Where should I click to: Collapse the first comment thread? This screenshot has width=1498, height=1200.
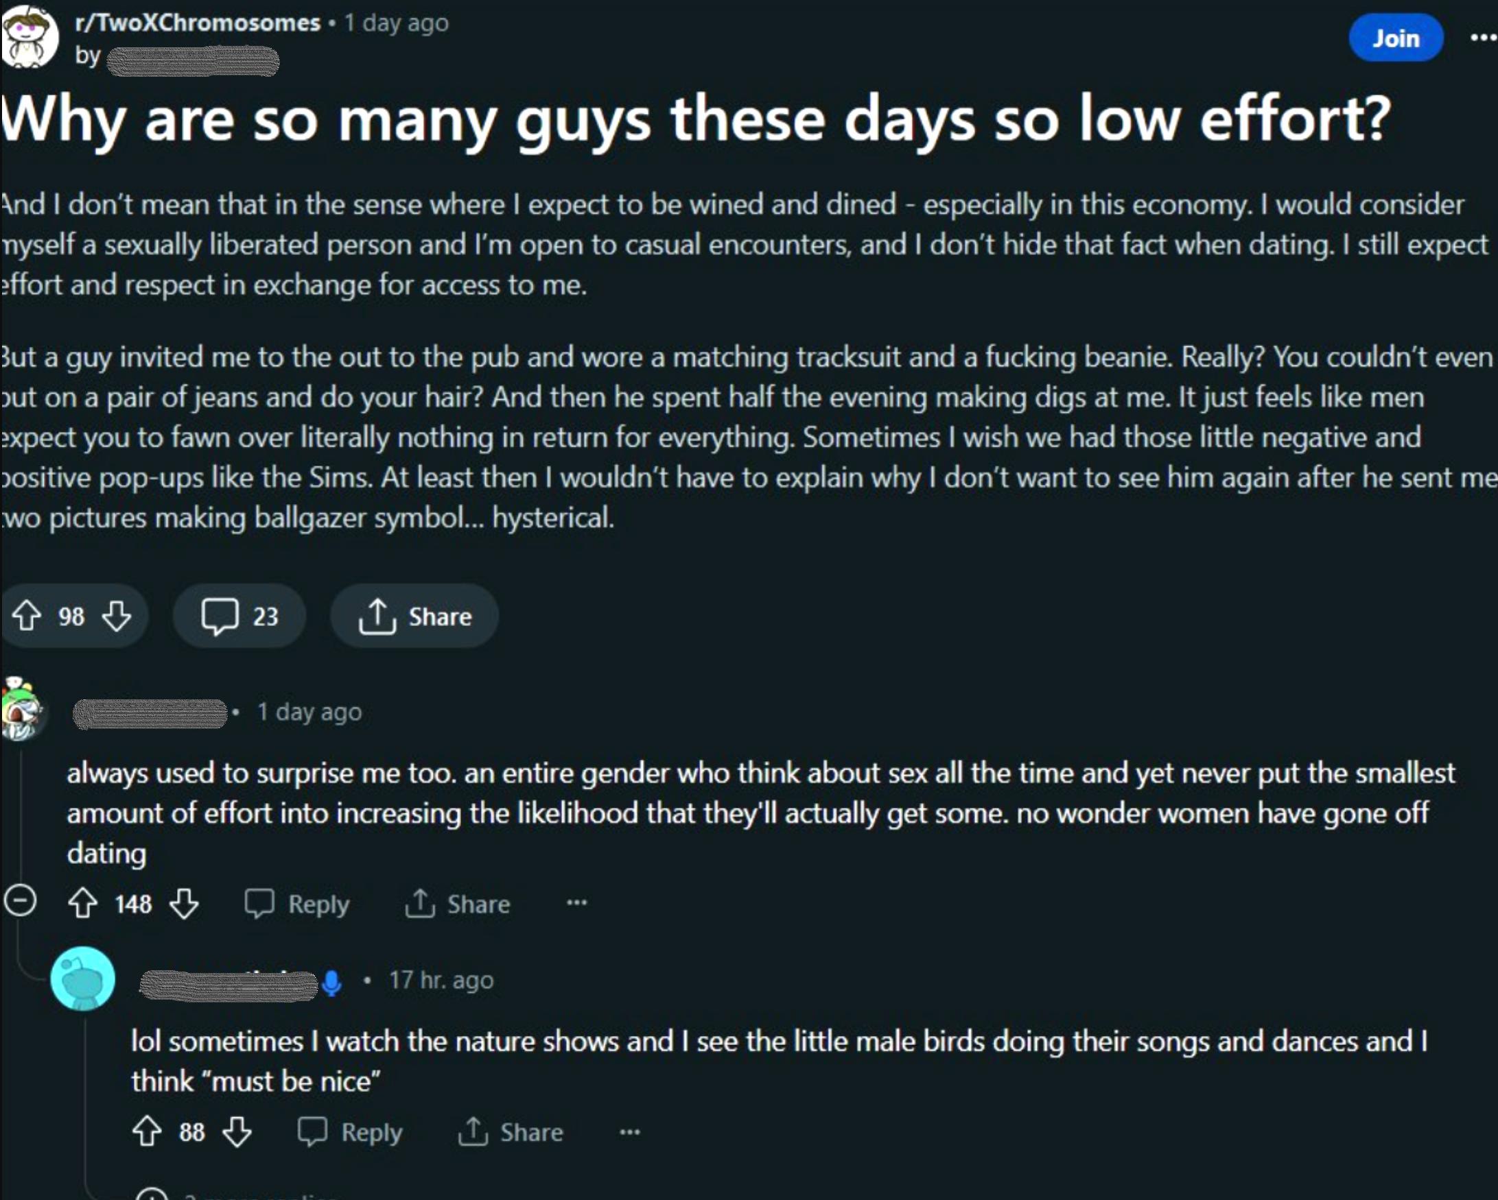click(x=20, y=902)
